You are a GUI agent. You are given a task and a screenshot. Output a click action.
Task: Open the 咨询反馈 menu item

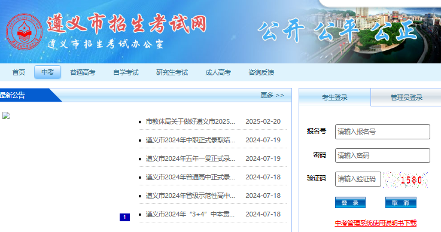coord(261,72)
